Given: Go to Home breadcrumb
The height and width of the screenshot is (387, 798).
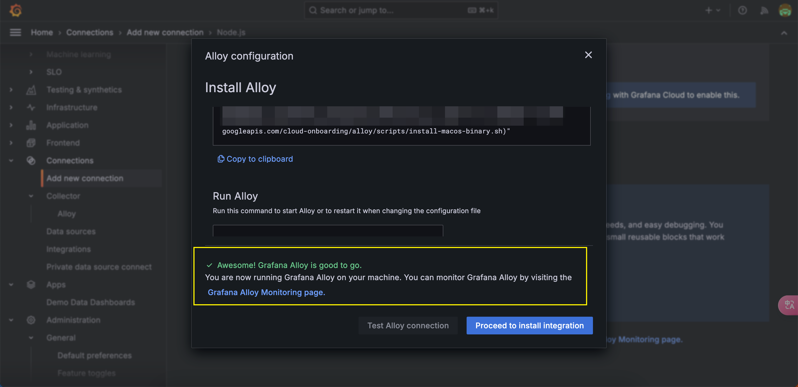Looking at the screenshot, I should (x=42, y=32).
